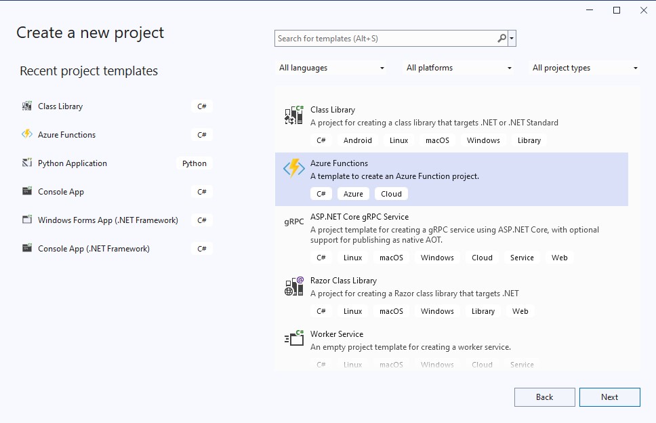656x423 pixels.
Task: Click the Web tag under Razor Class Library
Action: pyautogui.click(x=520, y=311)
